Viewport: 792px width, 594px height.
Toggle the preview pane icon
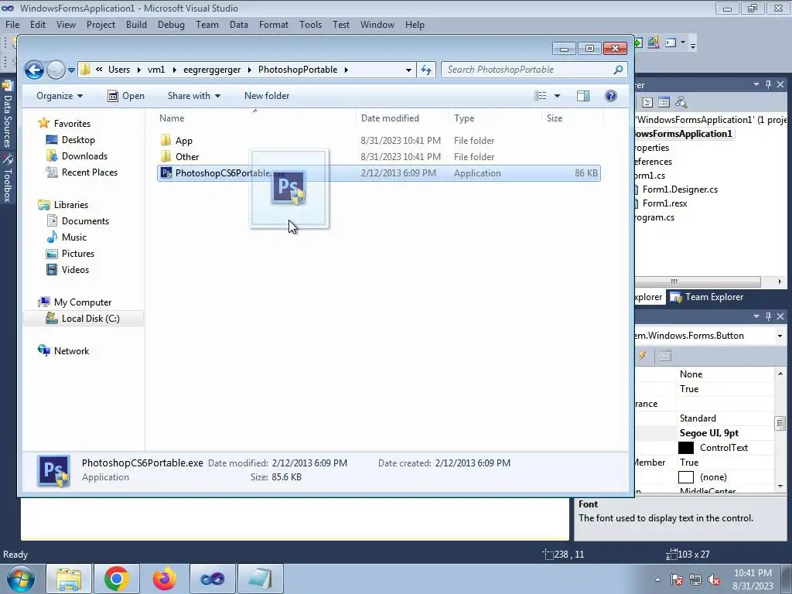click(x=583, y=96)
